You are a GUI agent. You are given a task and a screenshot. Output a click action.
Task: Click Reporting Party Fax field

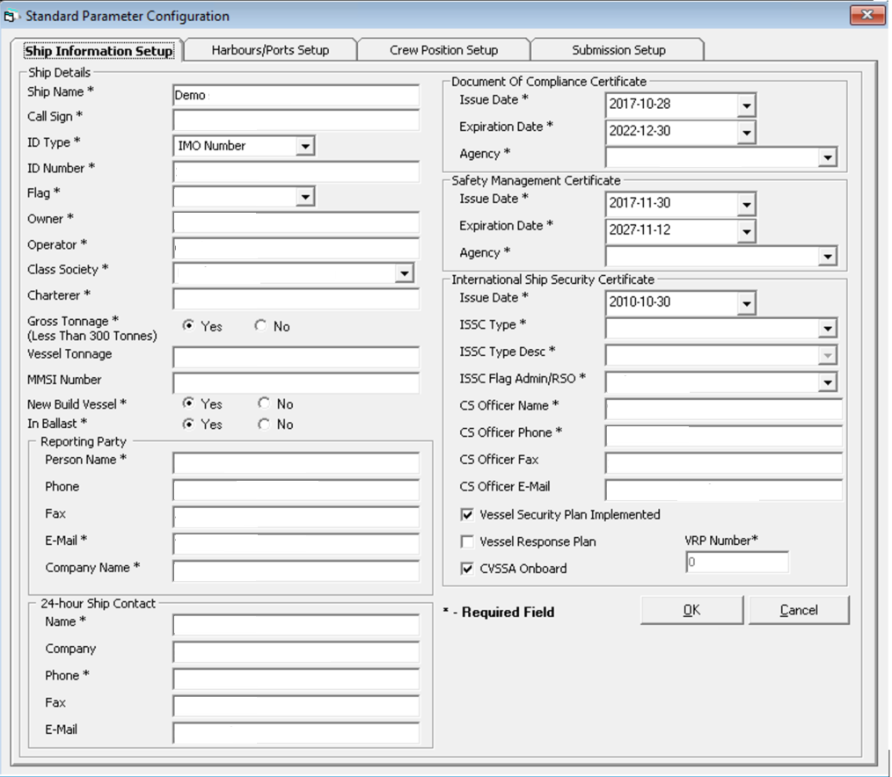click(296, 517)
